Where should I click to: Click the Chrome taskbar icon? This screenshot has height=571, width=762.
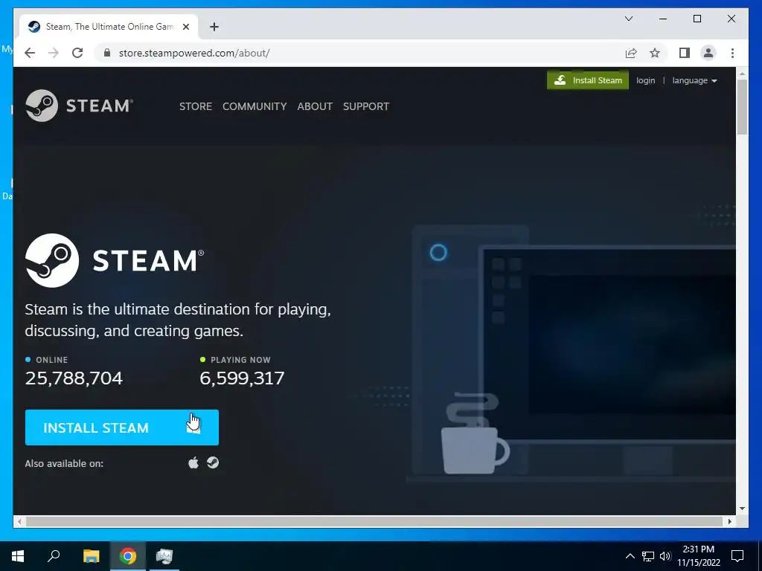[x=128, y=556]
